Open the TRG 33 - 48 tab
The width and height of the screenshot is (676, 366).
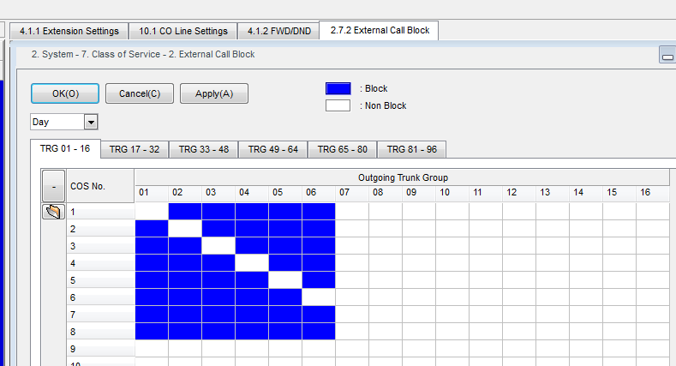point(204,150)
